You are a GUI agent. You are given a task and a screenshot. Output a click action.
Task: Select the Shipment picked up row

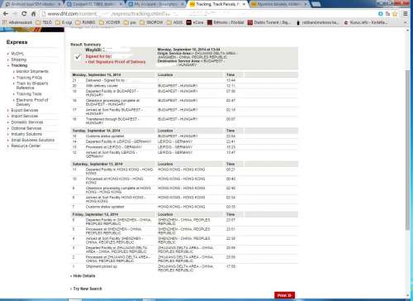(x=184, y=268)
